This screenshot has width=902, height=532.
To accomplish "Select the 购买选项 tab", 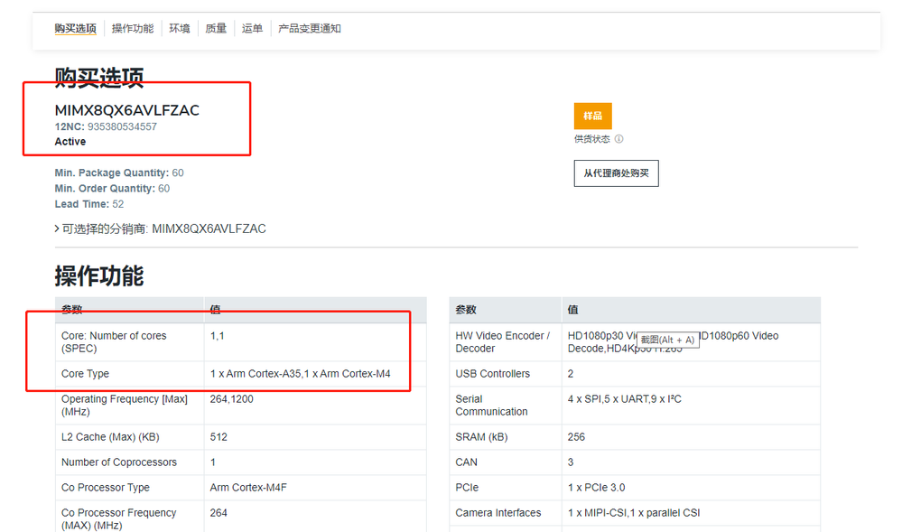I will [x=75, y=28].
